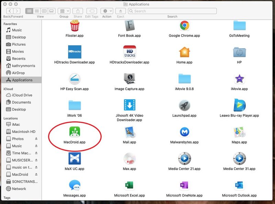Switch to column view

coord(44,11)
